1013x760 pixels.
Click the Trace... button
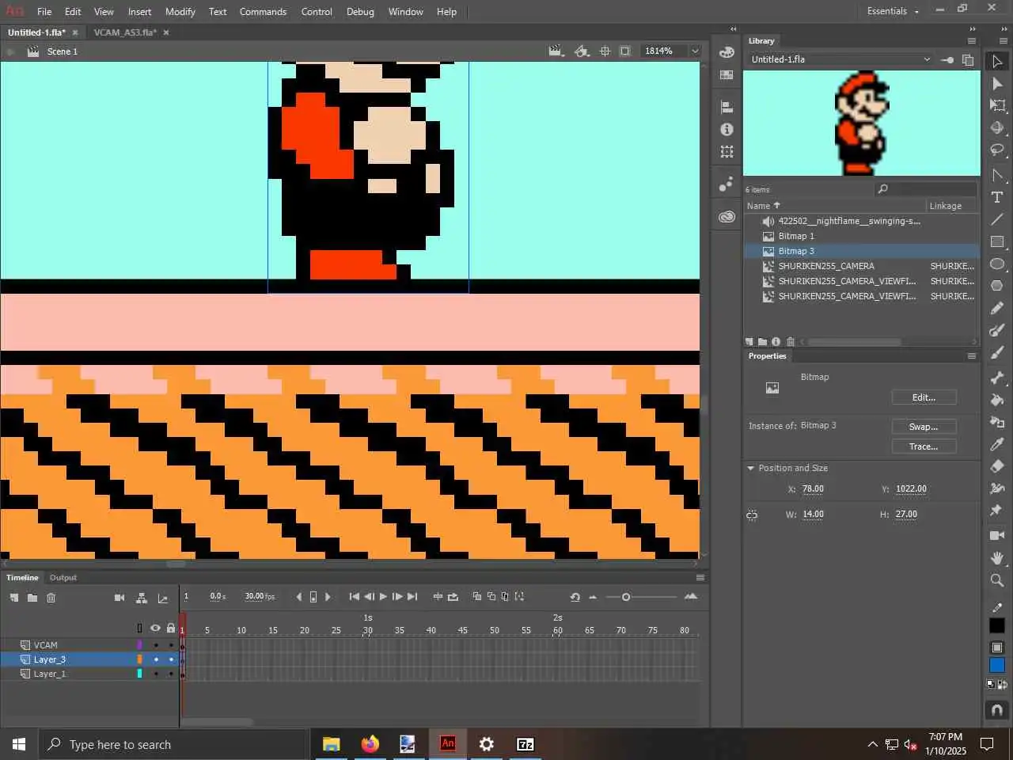pyautogui.click(x=924, y=446)
